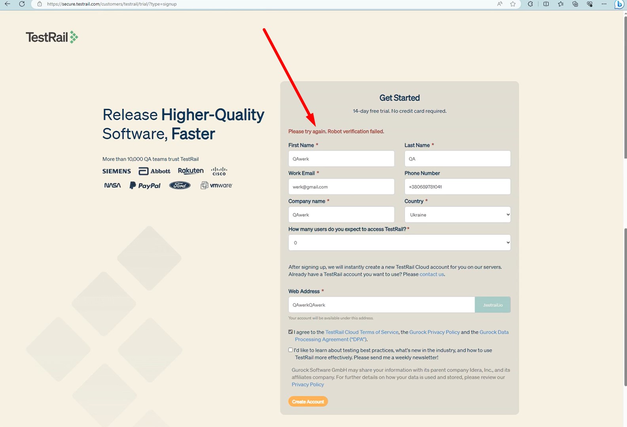Open the Bing sidebar icon
This screenshot has width=627, height=427.
pos(619,4)
